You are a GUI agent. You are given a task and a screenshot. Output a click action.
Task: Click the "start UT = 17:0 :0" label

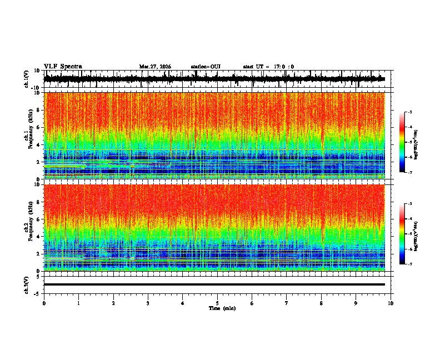tap(268, 67)
